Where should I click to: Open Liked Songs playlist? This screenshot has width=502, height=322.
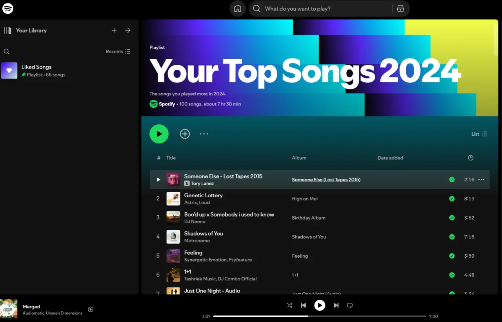(69, 71)
